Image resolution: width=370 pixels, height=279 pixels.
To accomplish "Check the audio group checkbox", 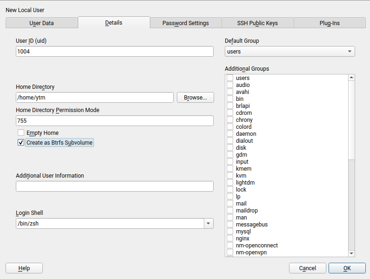I will pos(230,85).
